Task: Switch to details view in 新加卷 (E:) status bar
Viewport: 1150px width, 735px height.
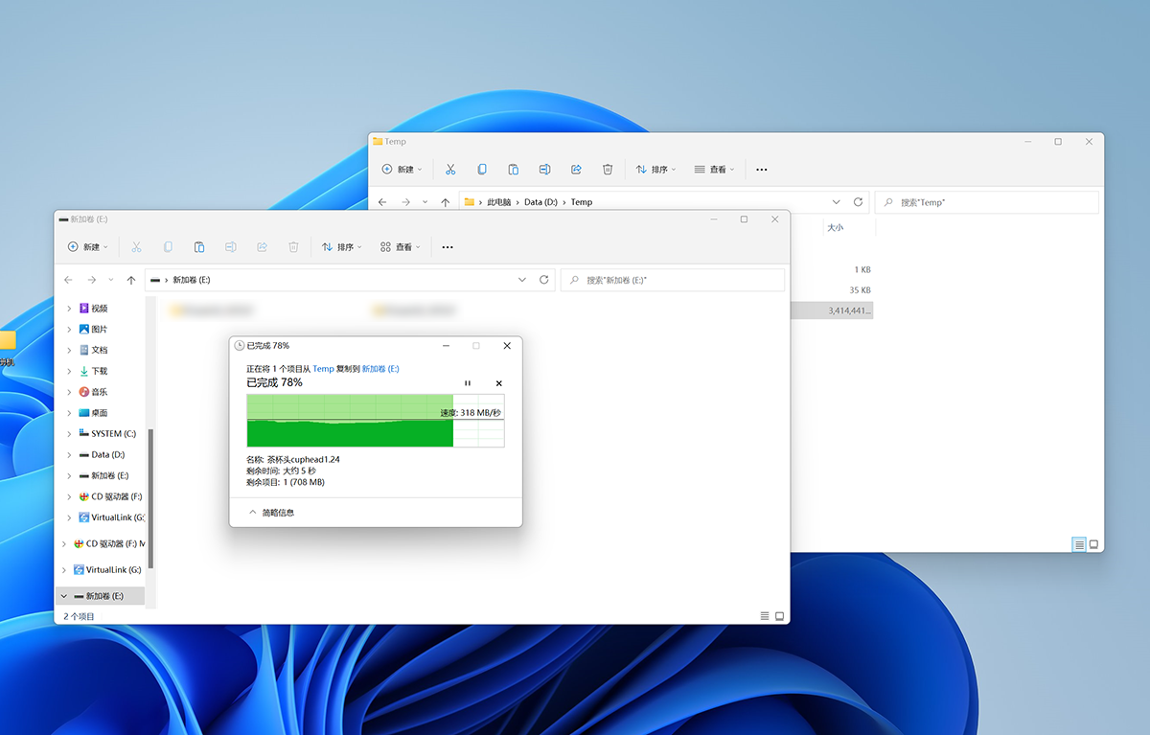Action: pyautogui.click(x=765, y=615)
